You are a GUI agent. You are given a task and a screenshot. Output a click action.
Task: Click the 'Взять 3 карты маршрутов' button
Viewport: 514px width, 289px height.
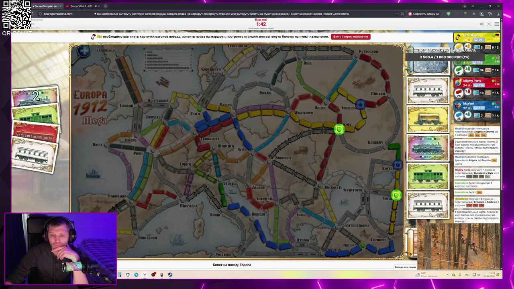(351, 37)
